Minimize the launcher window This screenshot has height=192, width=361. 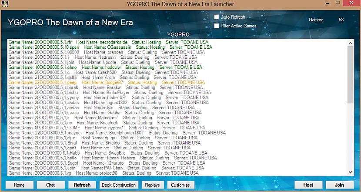tap(328, 3)
